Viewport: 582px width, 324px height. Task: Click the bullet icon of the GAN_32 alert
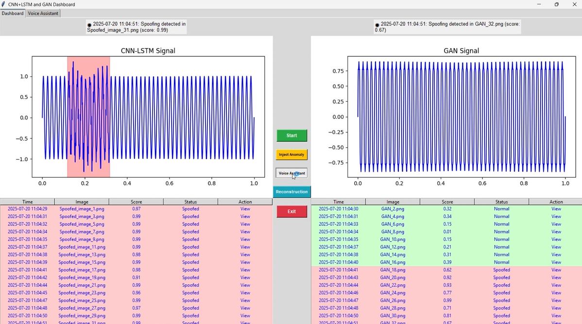pyautogui.click(x=377, y=25)
